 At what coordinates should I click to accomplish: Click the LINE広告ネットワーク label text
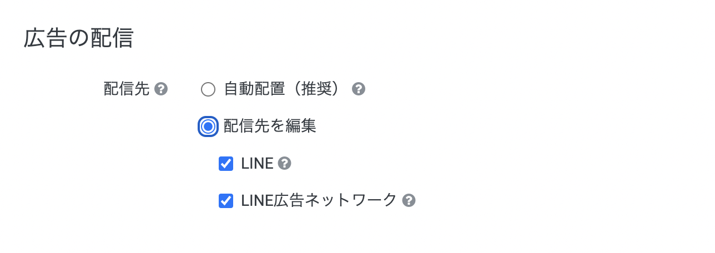tap(319, 200)
